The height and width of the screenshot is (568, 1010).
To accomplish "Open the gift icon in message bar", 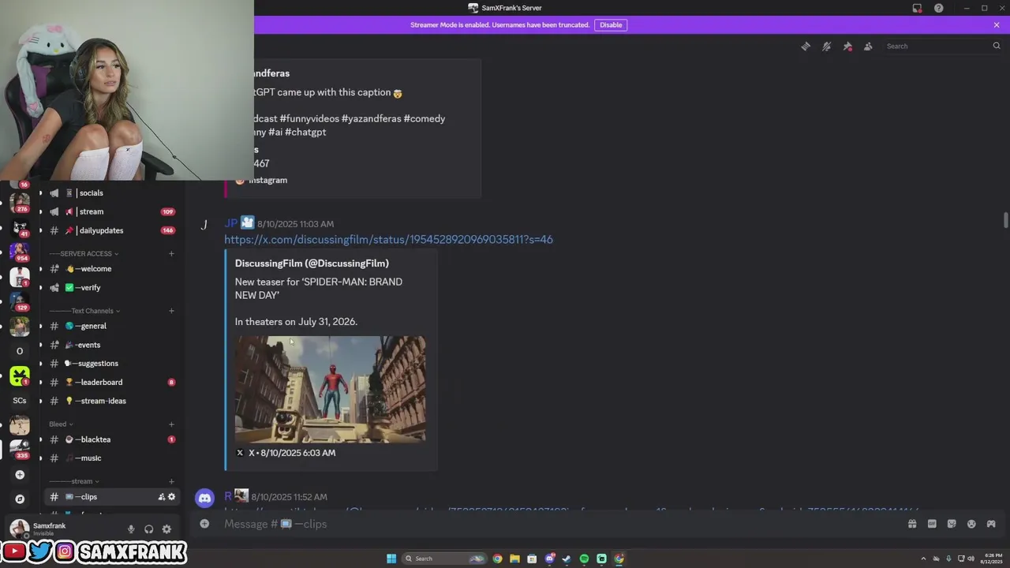I will click(912, 524).
